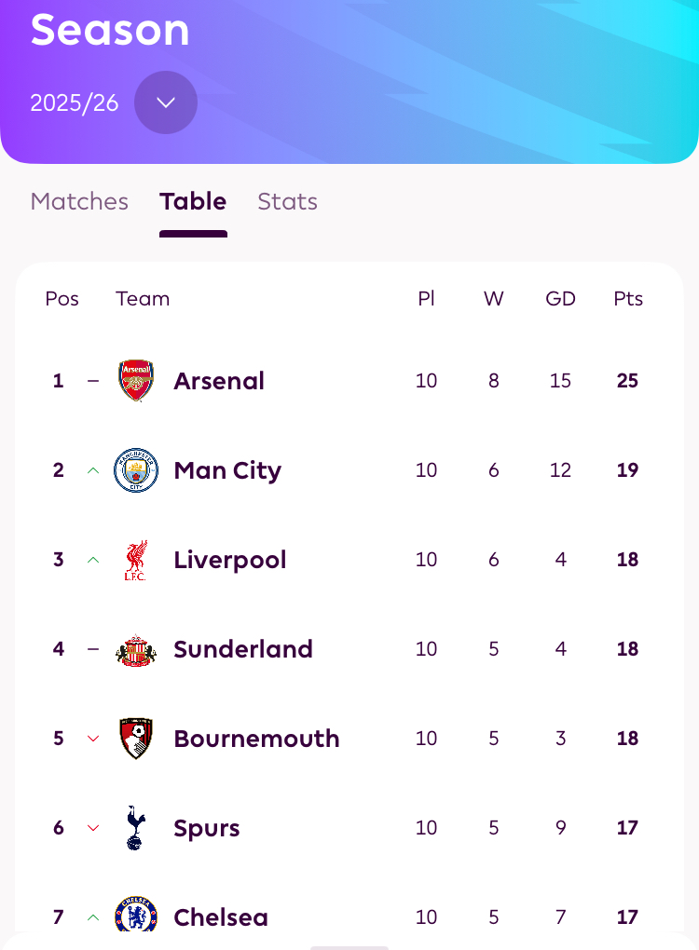
Task: Select the Table tab
Action: 193,201
